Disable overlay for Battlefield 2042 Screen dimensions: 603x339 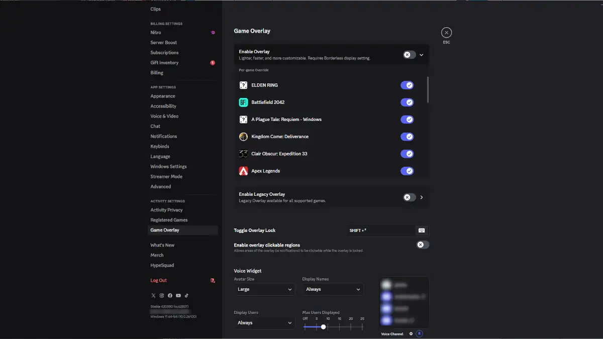click(x=407, y=102)
